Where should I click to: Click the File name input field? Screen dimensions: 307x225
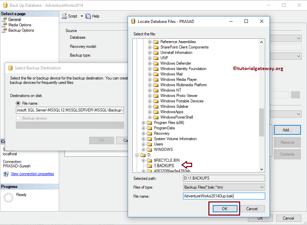[x=224, y=196]
